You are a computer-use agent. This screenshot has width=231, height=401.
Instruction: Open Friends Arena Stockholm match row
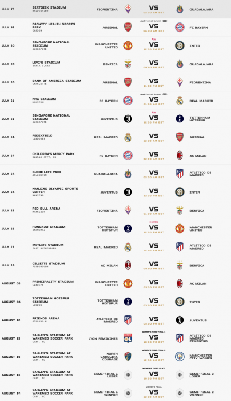[115, 320]
